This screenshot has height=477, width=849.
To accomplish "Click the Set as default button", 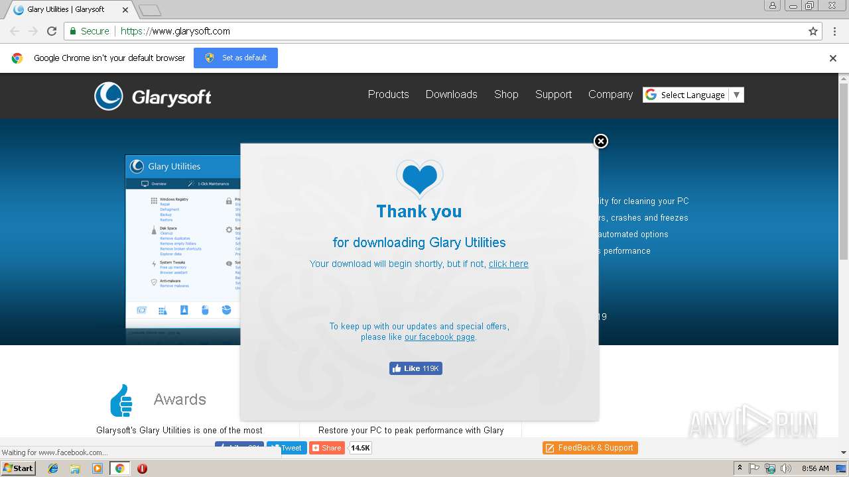I will coord(235,58).
